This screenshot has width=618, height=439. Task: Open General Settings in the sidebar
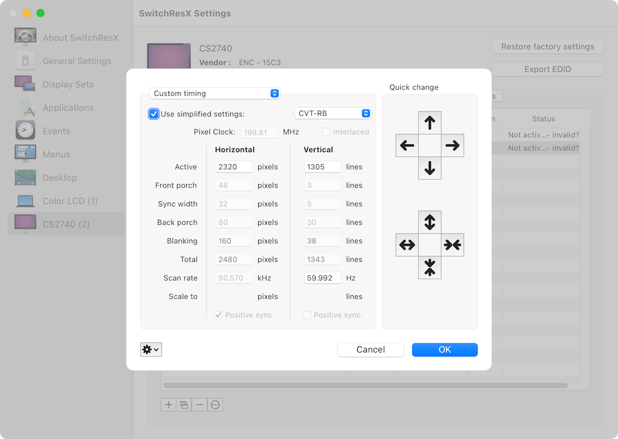click(x=76, y=61)
